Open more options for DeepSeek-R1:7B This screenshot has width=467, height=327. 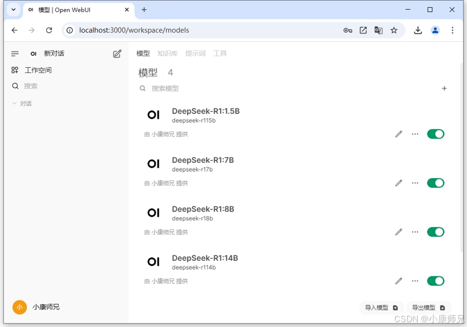414,183
